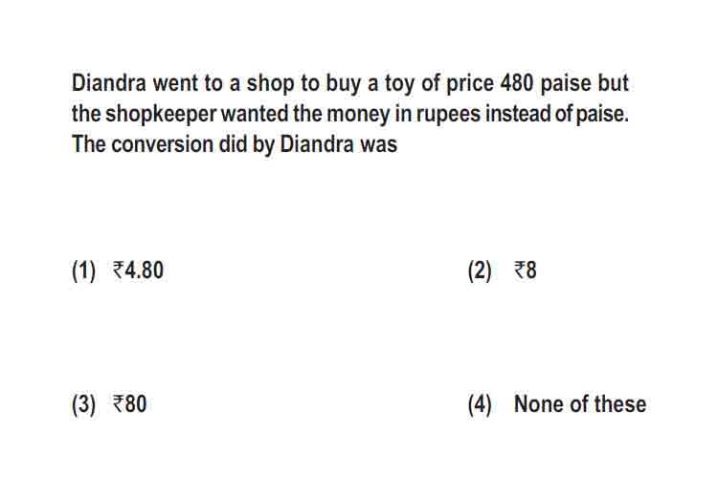Click the word 'shopkeeper' in the question
718x478 pixels.
click(161, 114)
